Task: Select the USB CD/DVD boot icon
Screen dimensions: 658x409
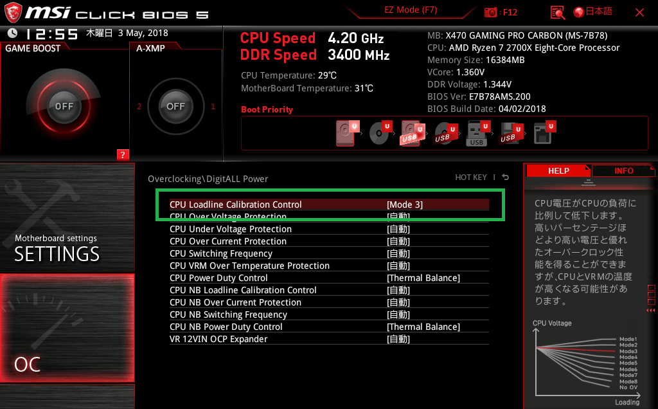Action: coord(446,133)
